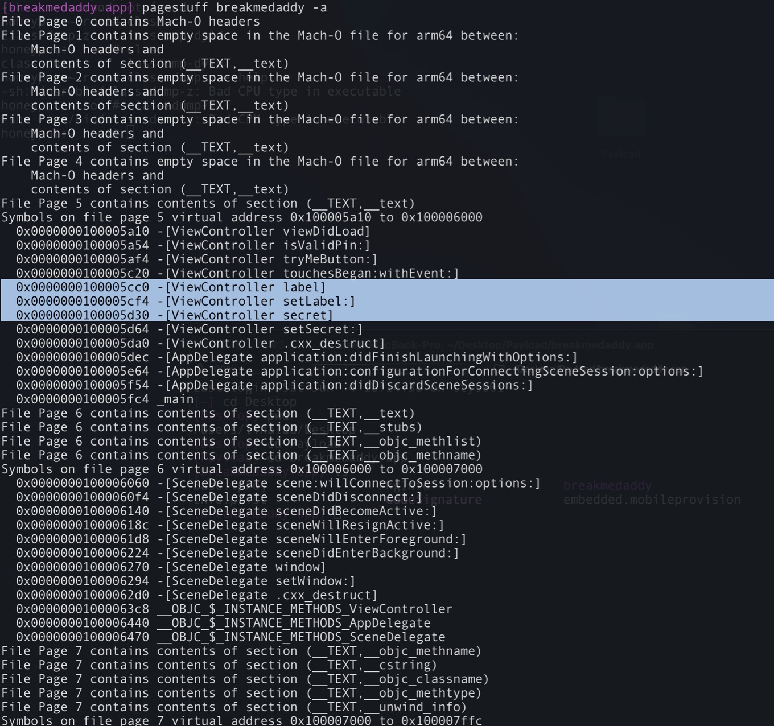Click 'File Page 7' line for __objc_methtype
The width and height of the screenshot is (774, 726).
click(241, 693)
